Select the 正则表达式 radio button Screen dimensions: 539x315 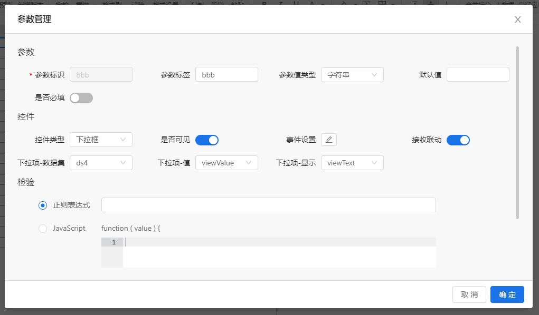[43, 205]
